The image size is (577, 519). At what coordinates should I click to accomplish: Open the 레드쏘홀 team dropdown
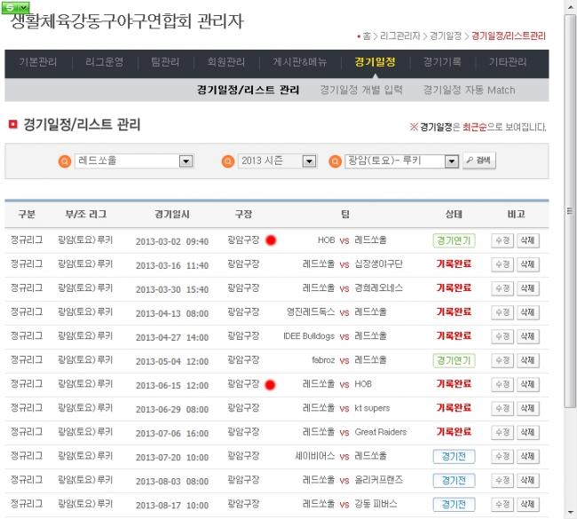click(134, 161)
